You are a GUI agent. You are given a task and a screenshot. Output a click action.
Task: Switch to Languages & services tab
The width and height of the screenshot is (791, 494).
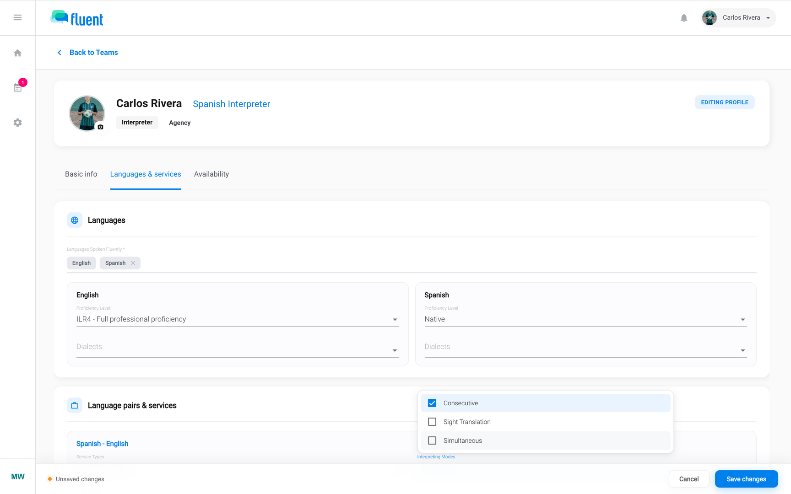146,174
